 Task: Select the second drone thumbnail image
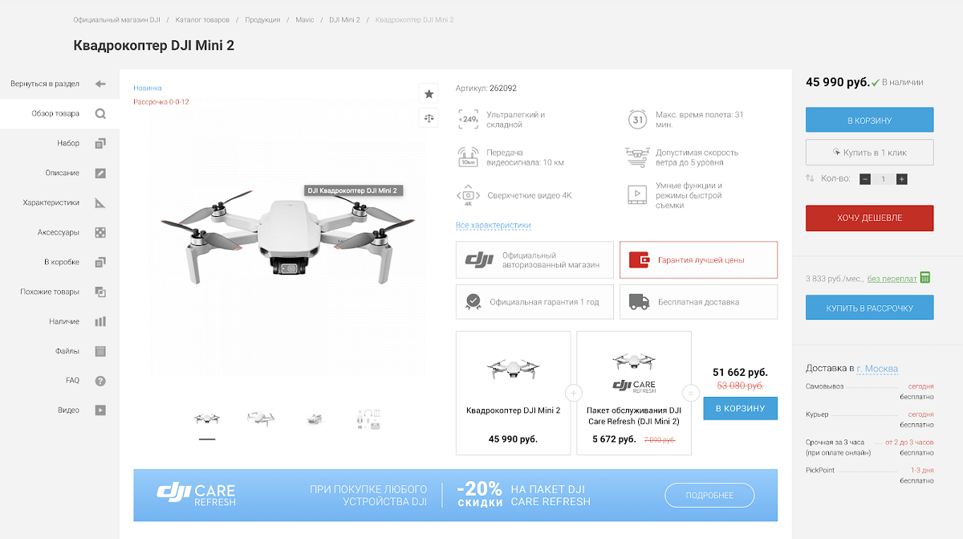[261, 418]
